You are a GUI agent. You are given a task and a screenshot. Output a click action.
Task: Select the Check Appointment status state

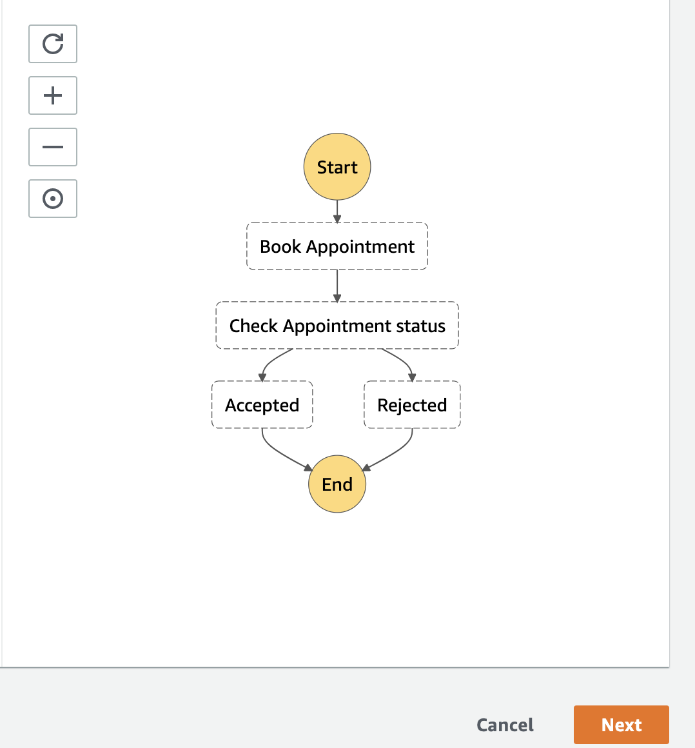tap(337, 326)
